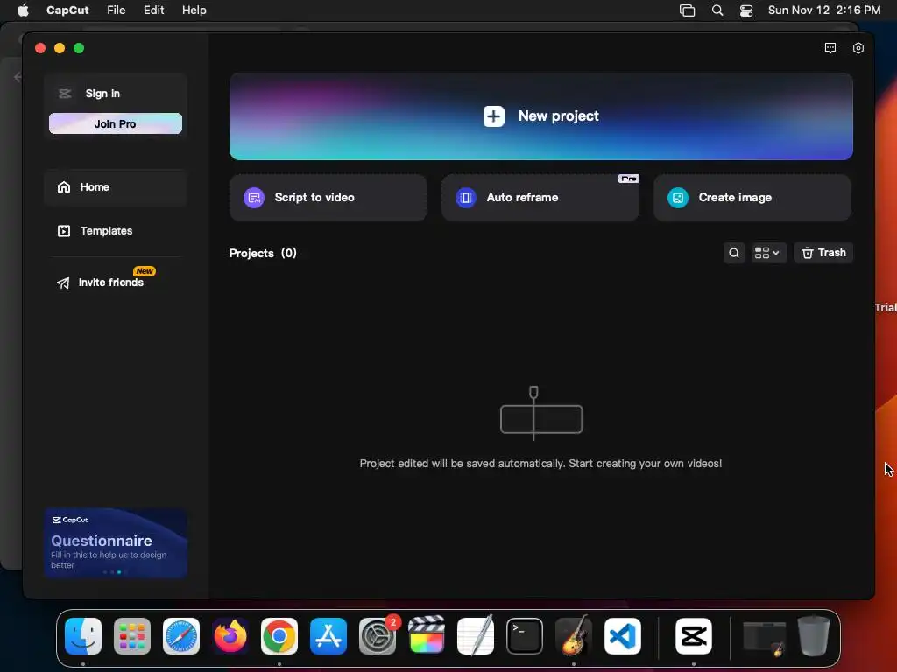Click the Pro badge on Auto reframe
Image resolution: width=897 pixels, height=672 pixels.
629,178
